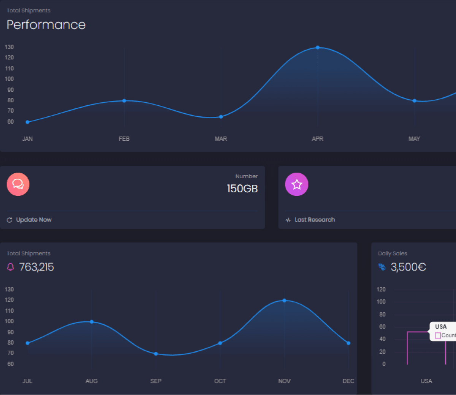Click the SEP data point on lower chart

coord(156,354)
